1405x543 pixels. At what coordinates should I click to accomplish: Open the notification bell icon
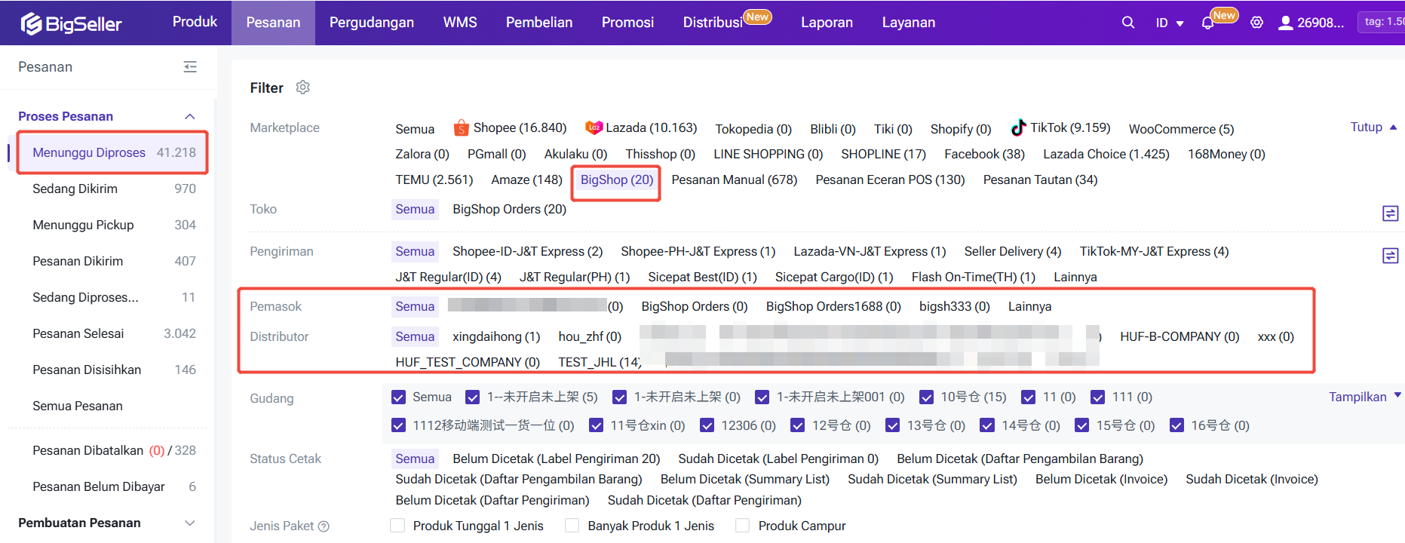[x=1207, y=23]
